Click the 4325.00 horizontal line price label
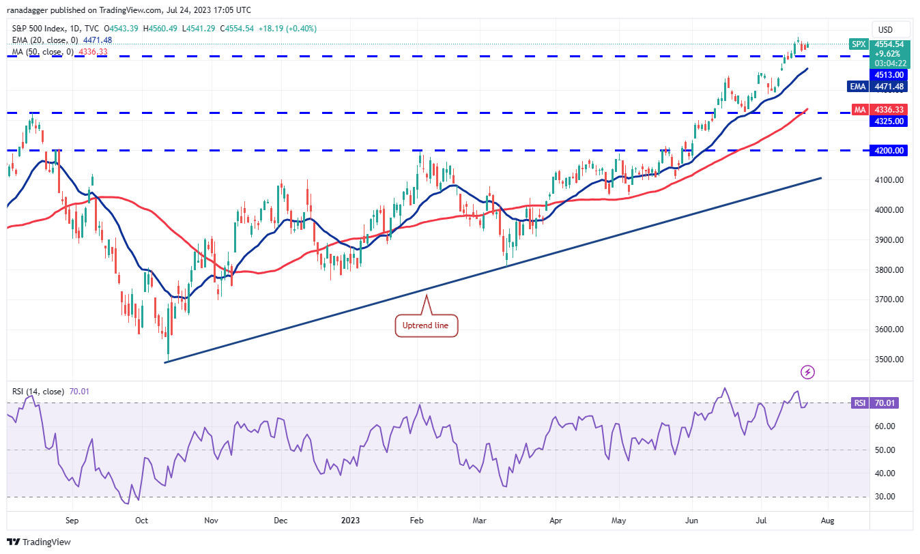 coord(891,121)
